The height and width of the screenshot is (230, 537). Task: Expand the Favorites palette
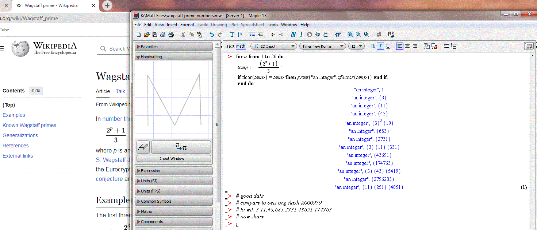[174, 47]
